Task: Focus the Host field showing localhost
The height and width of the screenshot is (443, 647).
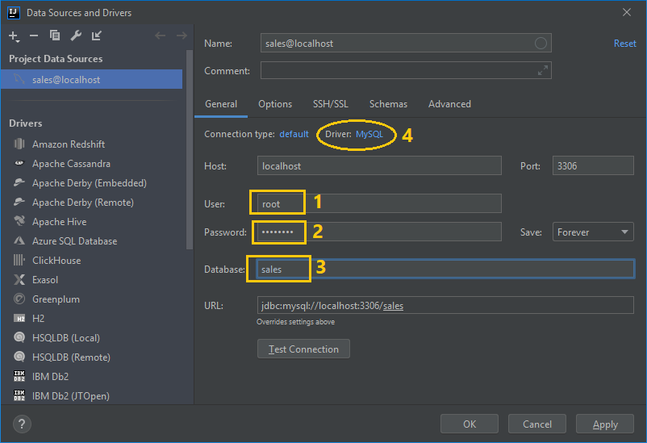Action: pyautogui.click(x=379, y=165)
